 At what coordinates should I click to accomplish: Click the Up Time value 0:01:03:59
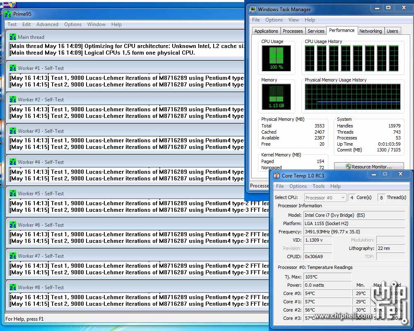point(389,144)
